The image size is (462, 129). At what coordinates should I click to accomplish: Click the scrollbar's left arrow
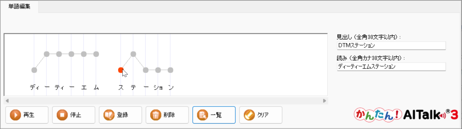(7, 101)
